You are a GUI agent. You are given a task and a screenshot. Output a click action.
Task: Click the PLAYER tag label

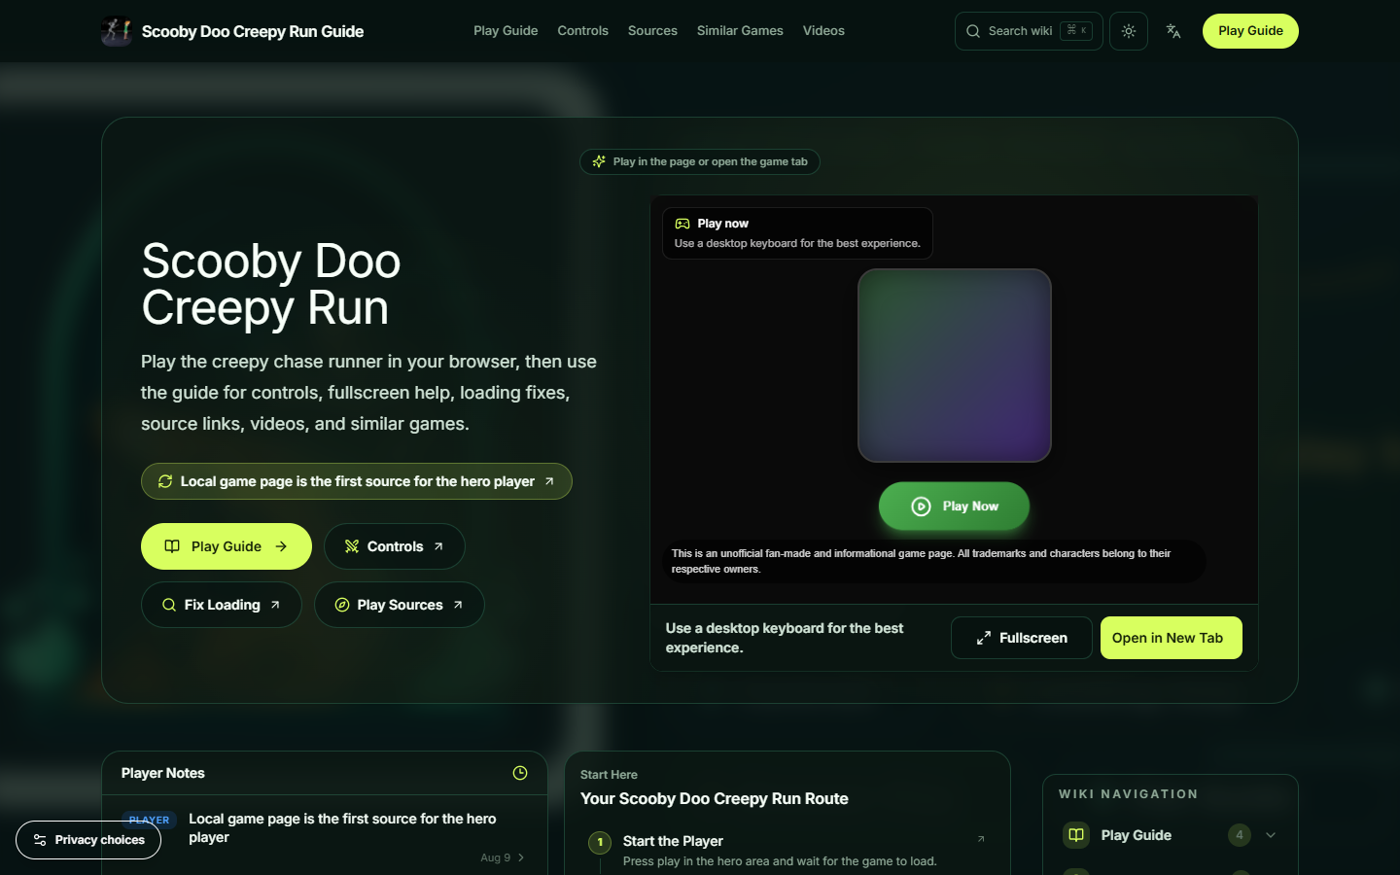click(149, 821)
